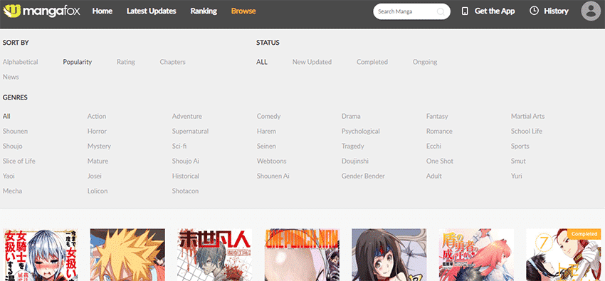Open Latest Updates in the navigation bar
The width and height of the screenshot is (605, 281).
(x=151, y=11)
